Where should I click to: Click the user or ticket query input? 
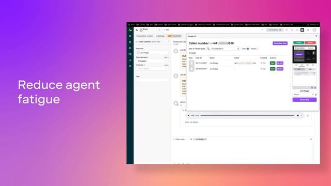tap(223, 49)
